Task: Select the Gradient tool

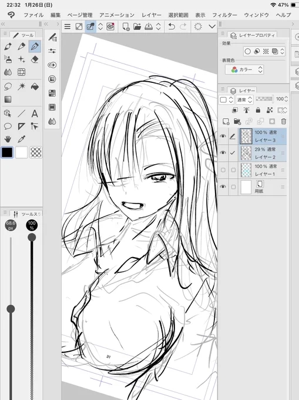Action: click(x=8, y=99)
